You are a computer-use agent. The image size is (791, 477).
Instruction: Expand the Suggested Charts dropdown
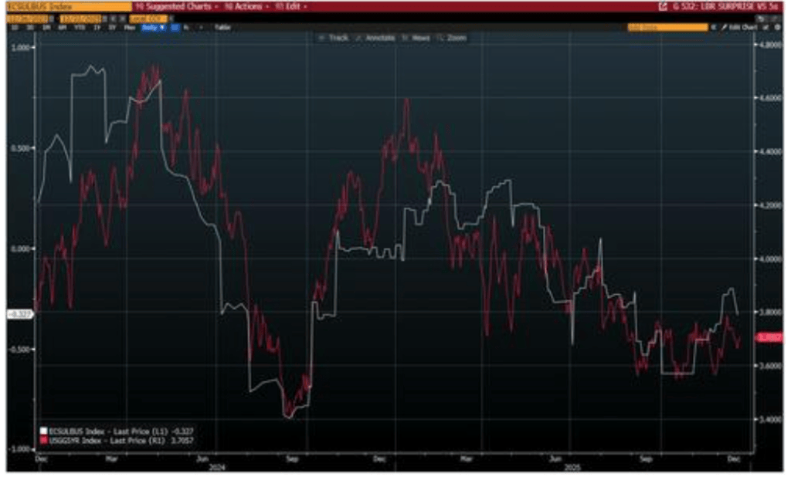click(x=175, y=6)
